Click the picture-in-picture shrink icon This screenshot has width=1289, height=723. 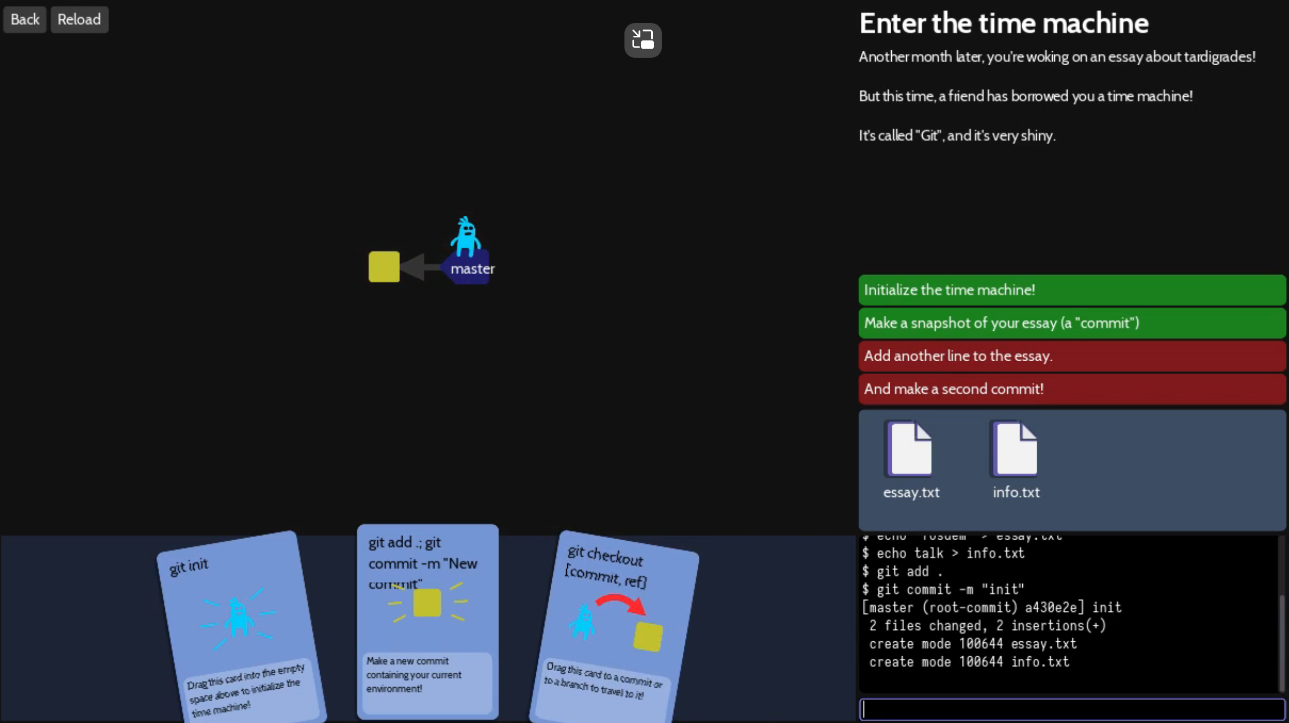(x=643, y=40)
